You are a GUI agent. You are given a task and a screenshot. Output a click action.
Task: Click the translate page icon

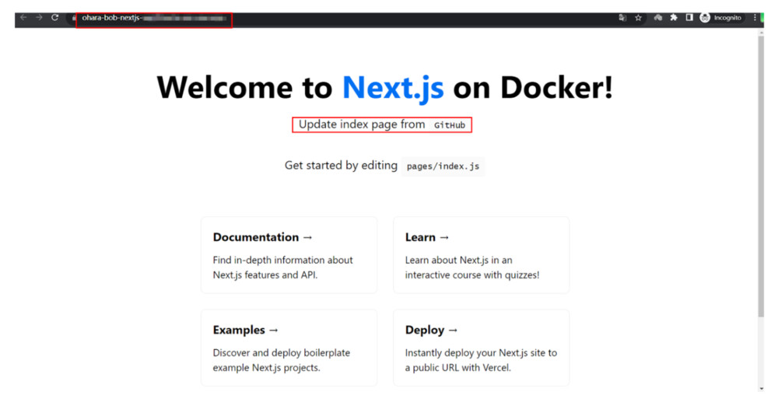[622, 18]
